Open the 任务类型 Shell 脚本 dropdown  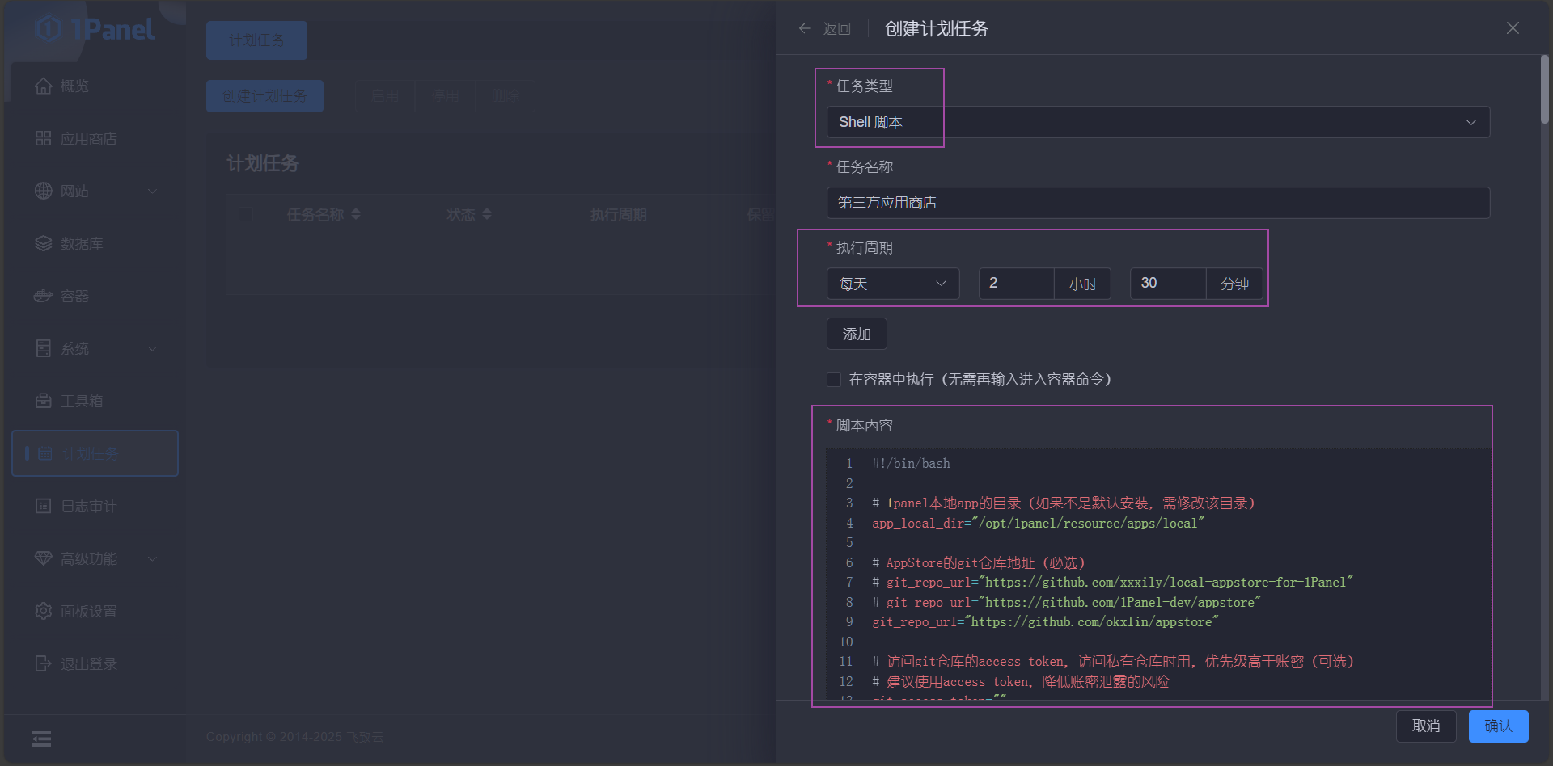1158,122
